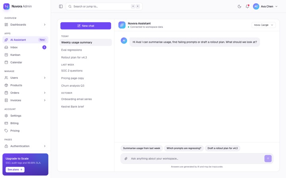Expand the Authentication chevron
This screenshot has width=286, height=178.
pos(44,146)
